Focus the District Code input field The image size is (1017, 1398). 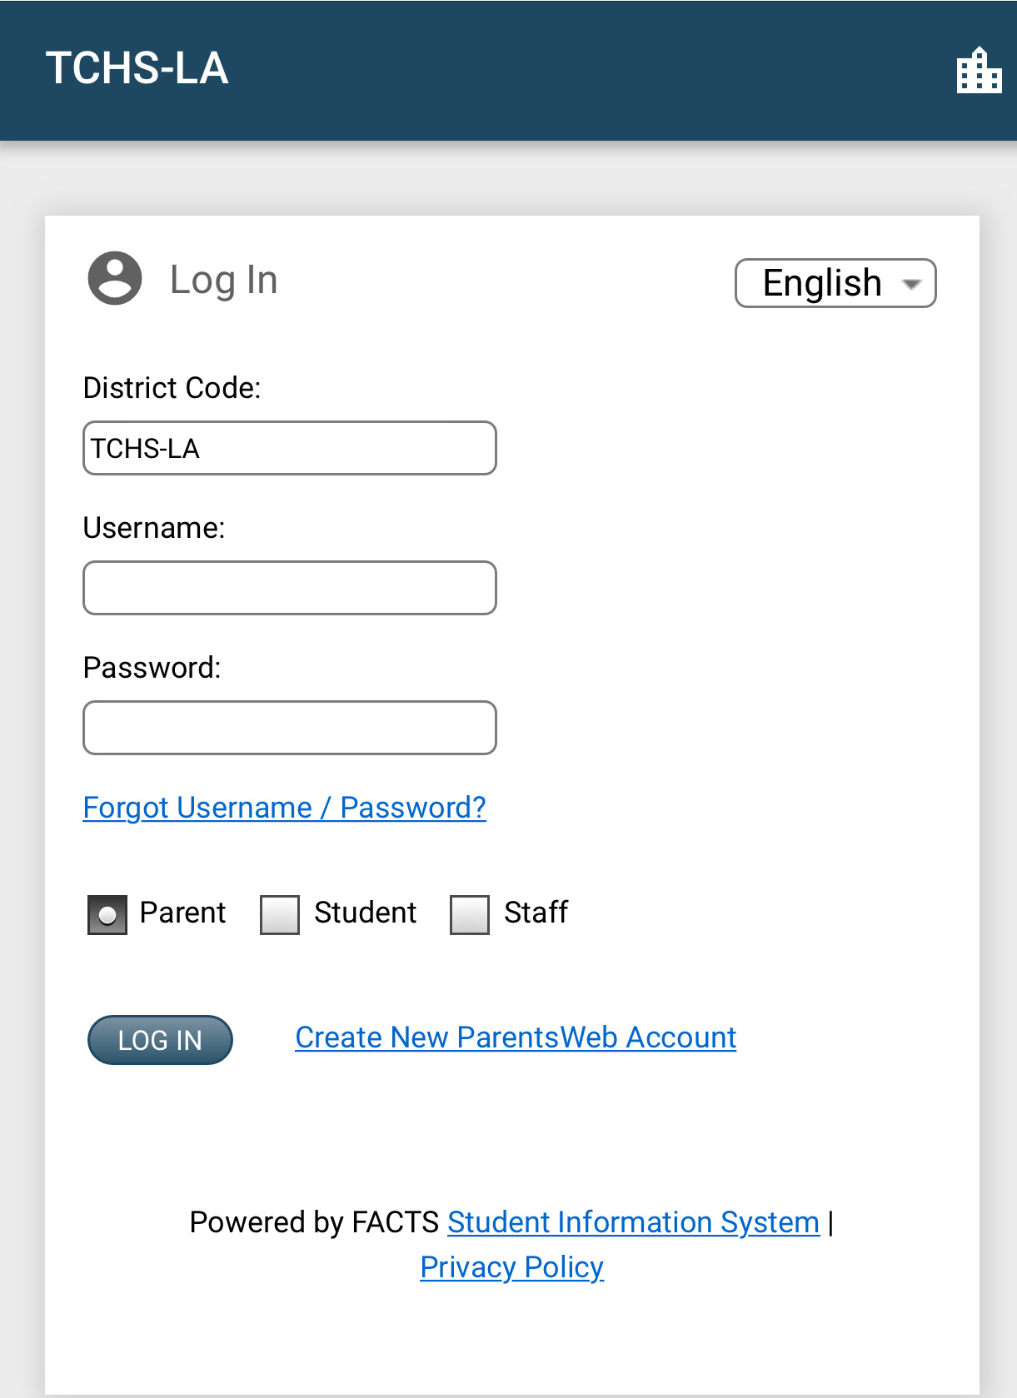point(290,448)
